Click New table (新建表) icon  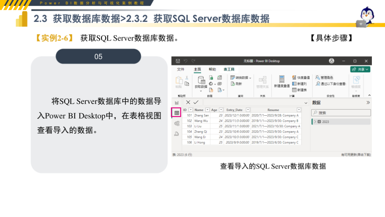coord(294,90)
